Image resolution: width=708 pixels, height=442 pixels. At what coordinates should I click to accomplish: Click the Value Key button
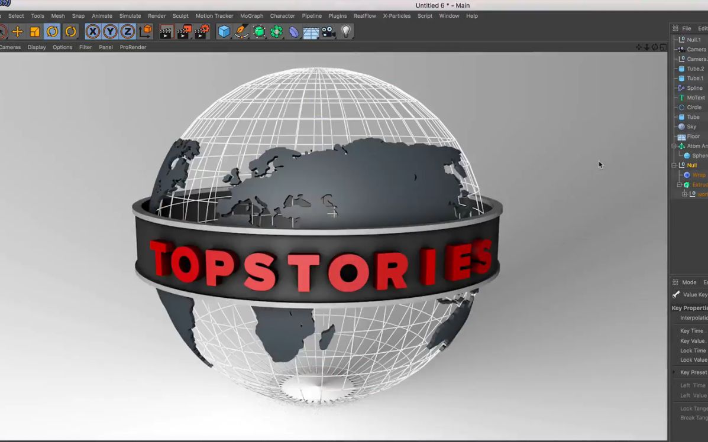[691, 294]
